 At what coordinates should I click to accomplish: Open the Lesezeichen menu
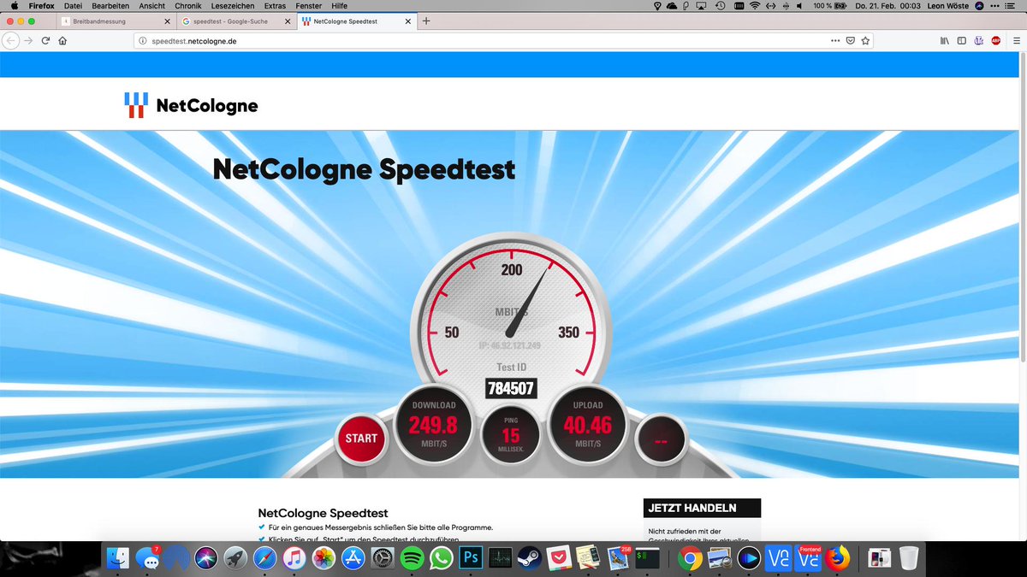[x=233, y=6]
